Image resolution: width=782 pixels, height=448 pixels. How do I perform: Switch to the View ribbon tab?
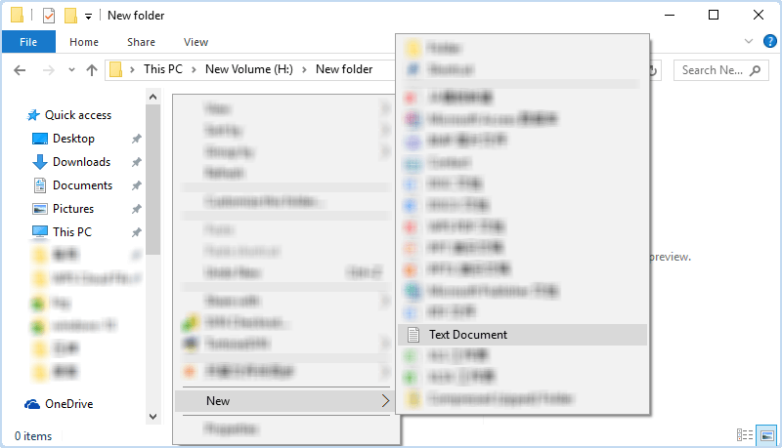[x=195, y=42]
